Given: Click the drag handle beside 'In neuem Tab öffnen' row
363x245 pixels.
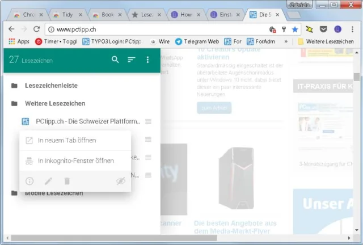Looking at the screenshot, I should 148,139.
